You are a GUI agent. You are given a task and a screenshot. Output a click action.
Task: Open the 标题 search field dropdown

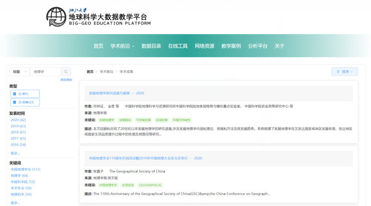click(x=20, y=72)
